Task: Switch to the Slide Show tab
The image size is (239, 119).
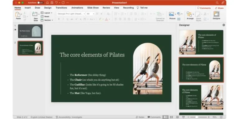Action: 93,8
